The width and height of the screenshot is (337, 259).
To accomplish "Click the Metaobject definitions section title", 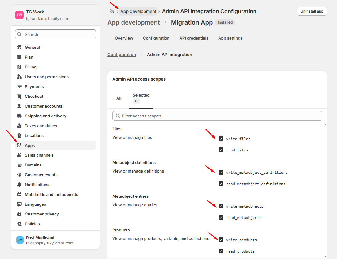I will tap(134, 163).
